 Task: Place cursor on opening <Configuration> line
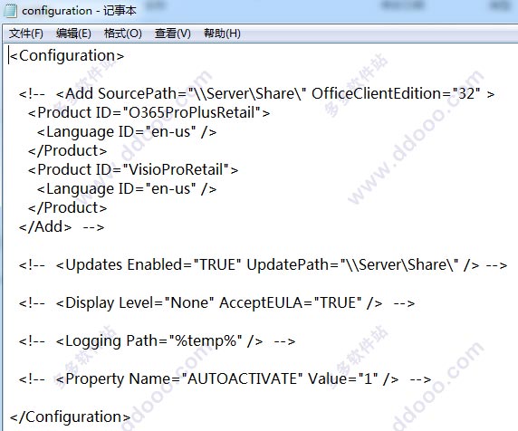click(x=67, y=56)
